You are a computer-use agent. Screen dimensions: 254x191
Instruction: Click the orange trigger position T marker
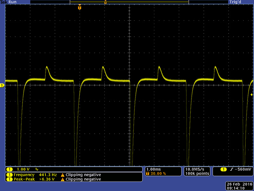pyautogui.click(x=79, y=7)
